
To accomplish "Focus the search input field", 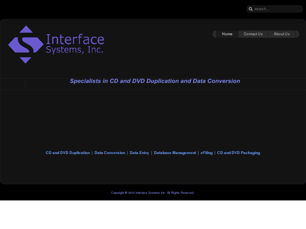I will 274,9.
